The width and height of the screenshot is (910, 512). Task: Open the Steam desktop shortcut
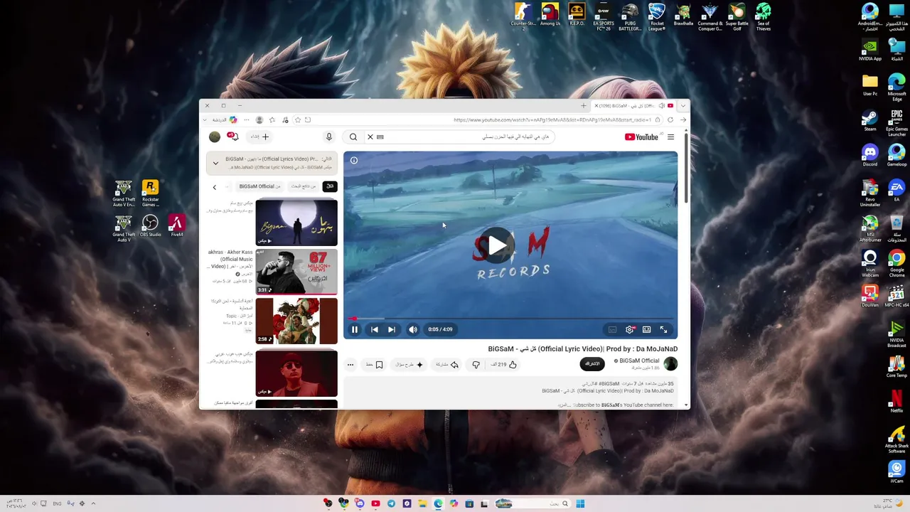point(869,120)
